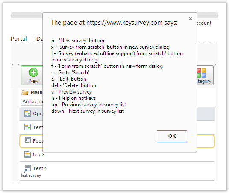Click the test3 survey icon
This screenshot has height=193, width=229.
click(x=27, y=155)
